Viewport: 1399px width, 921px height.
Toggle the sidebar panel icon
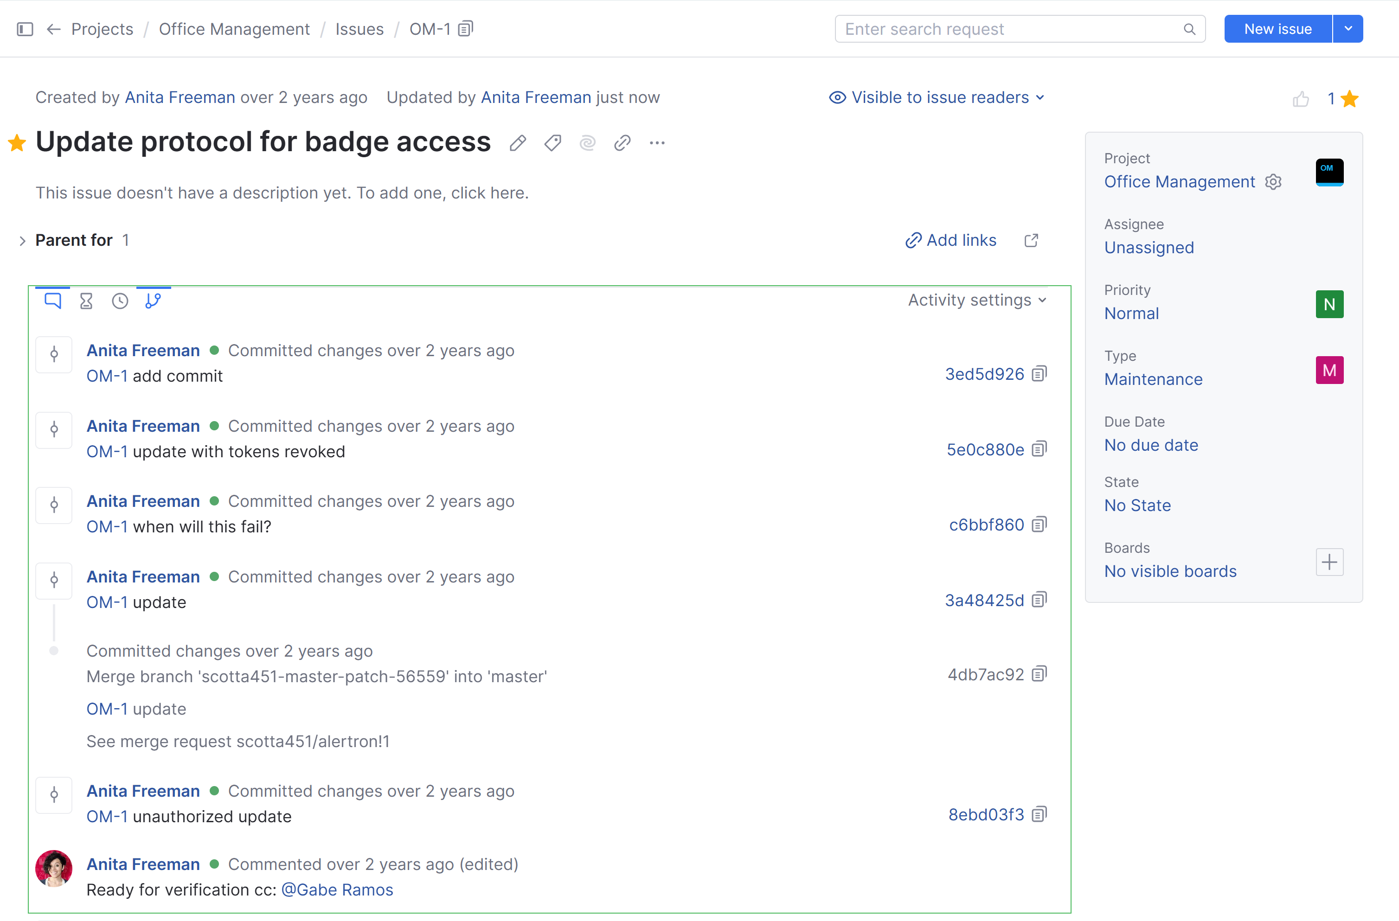25,29
